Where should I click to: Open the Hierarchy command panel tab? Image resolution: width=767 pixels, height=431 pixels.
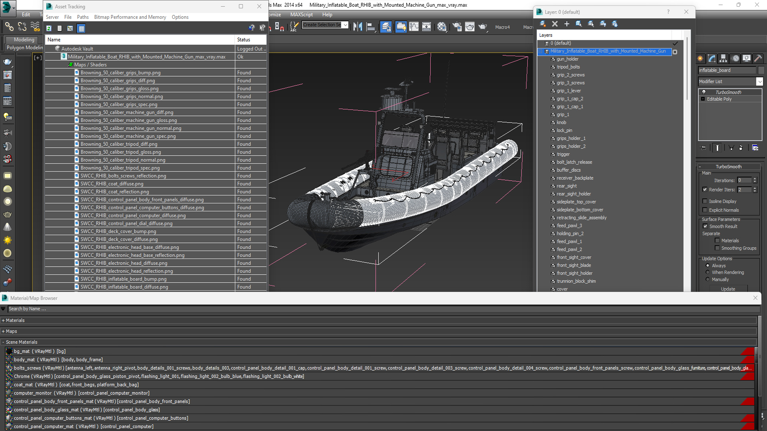click(723, 59)
